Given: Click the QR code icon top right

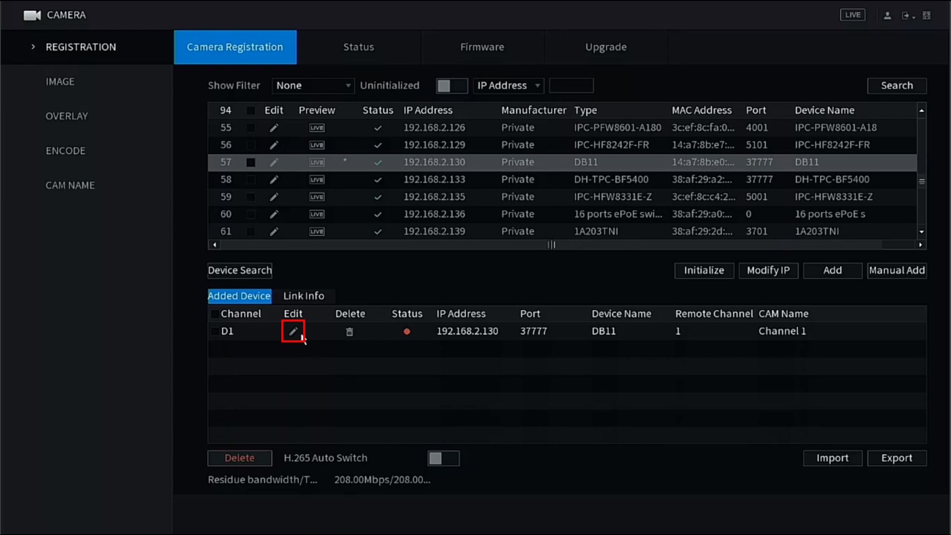Looking at the screenshot, I should point(927,15).
